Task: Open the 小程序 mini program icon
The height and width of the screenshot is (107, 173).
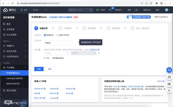Action: (97, 10)
